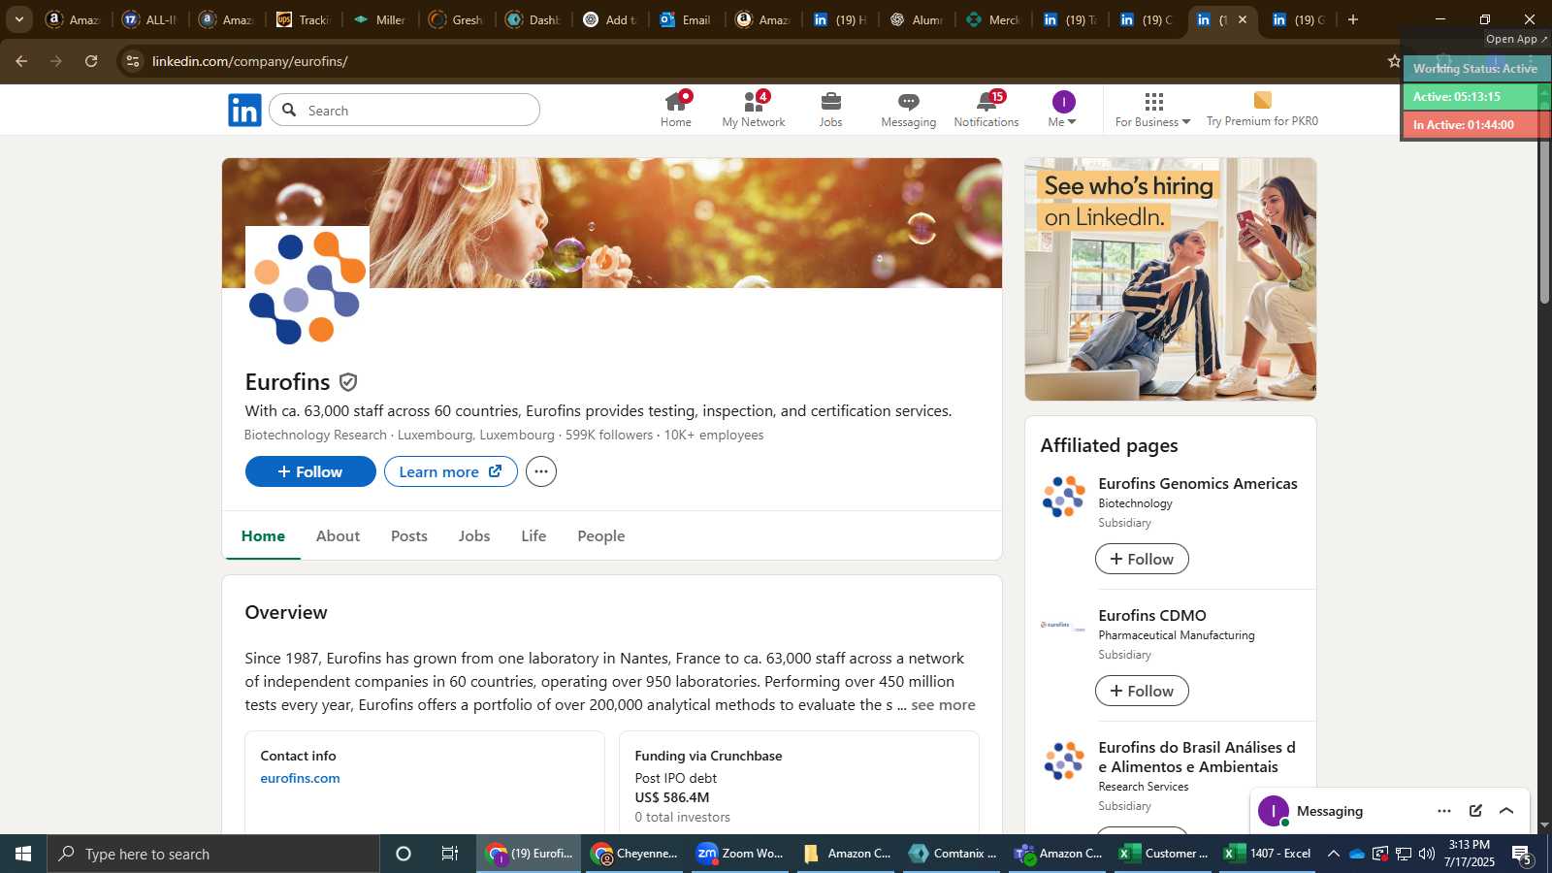This screenshot has width=1552, height=873.
Task: Open 1407 - Excel taskbar window
Action: pos(1268,854)
